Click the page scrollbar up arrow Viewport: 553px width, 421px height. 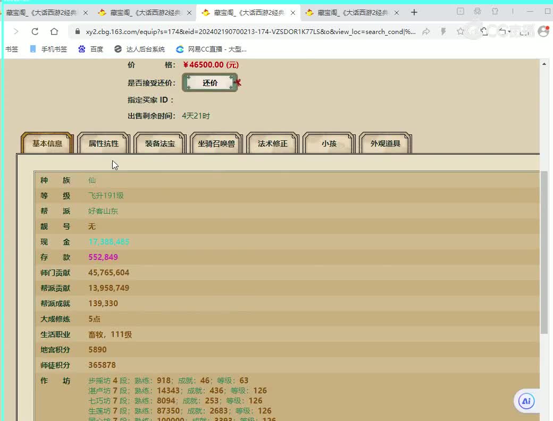544,64
